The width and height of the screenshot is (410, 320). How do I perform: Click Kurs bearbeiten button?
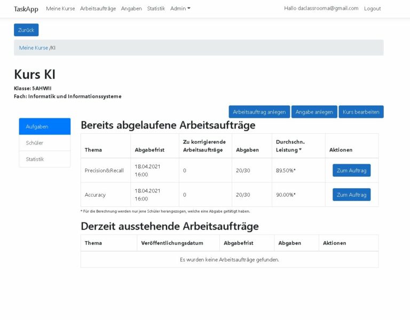point(361,112)
